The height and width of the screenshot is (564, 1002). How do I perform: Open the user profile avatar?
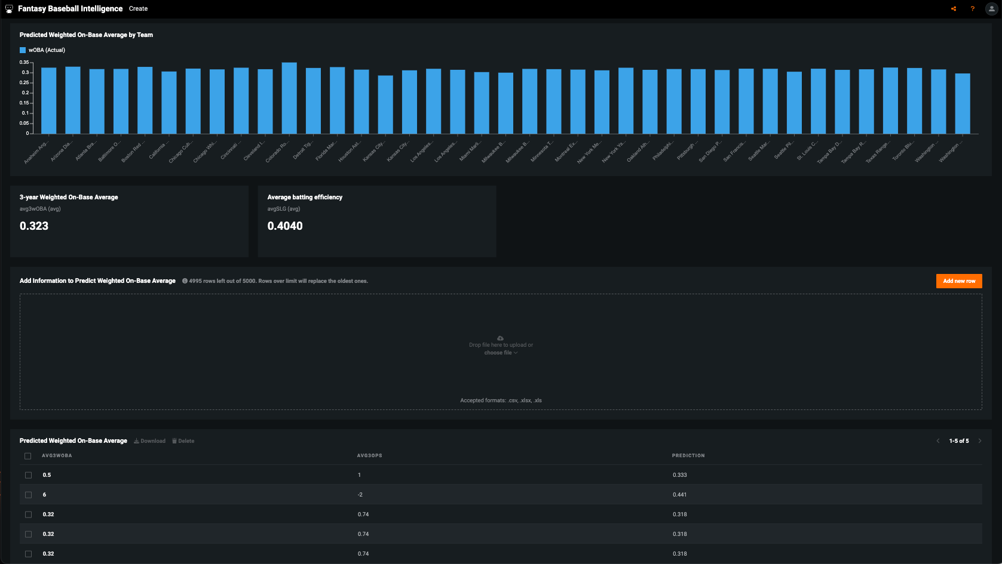coord(991,9)
